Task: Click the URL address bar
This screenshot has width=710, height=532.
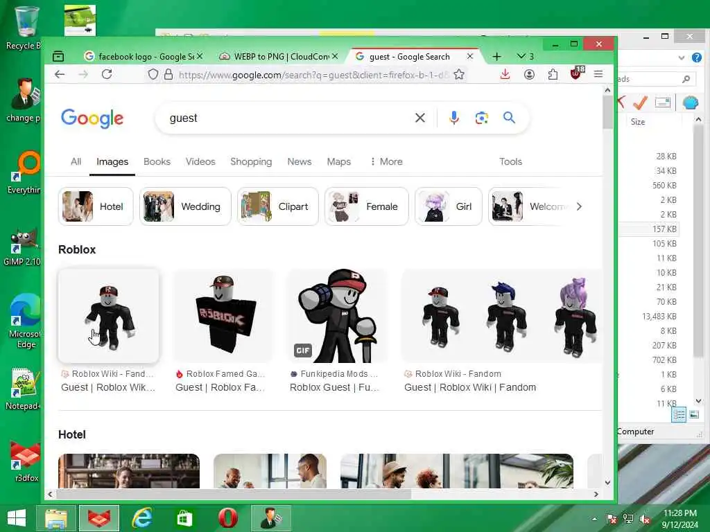Action: 313,75
